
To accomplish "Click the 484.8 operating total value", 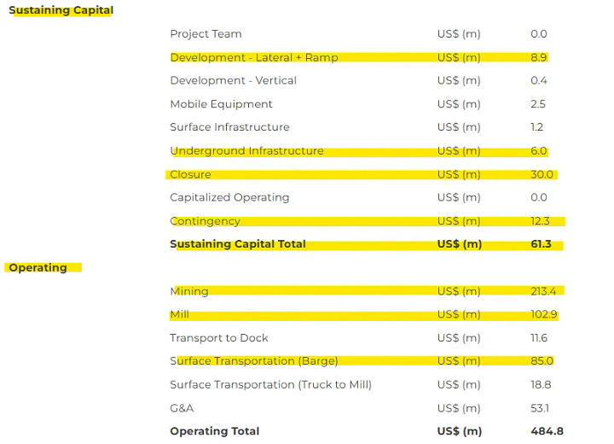I will pos(547,431).
